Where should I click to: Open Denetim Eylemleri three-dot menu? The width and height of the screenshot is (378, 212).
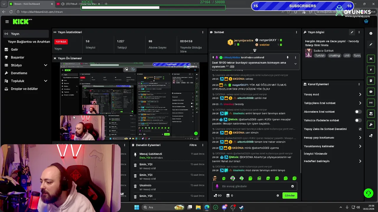click(x=203, y=145)
